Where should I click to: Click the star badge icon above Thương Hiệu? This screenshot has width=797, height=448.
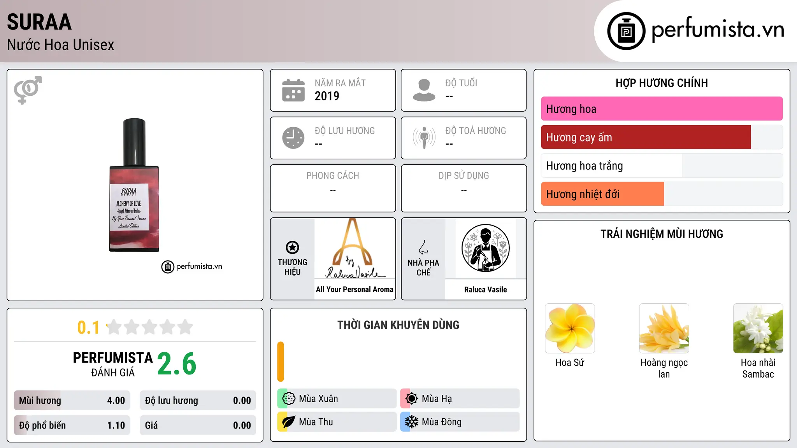pos(292,247)
